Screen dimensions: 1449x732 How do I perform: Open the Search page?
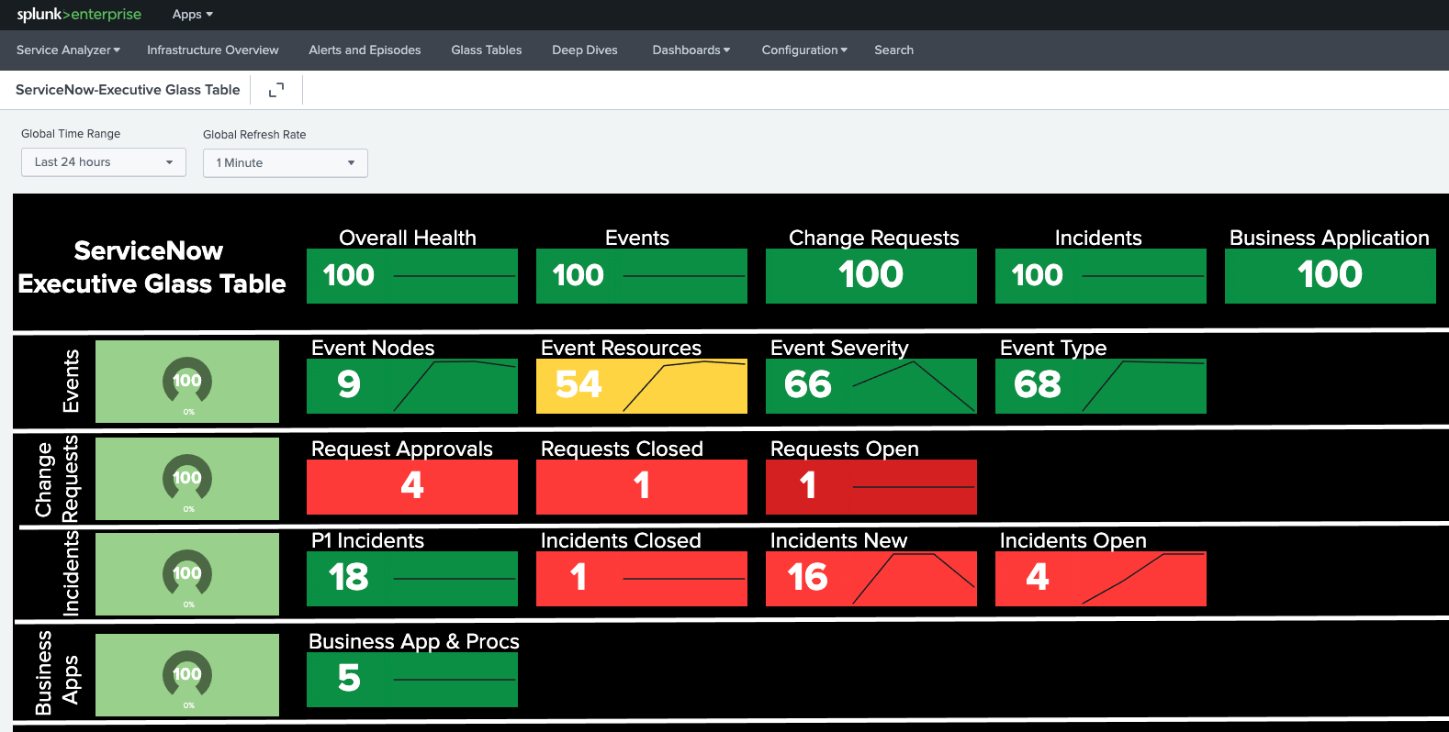(x=894, y=50)
